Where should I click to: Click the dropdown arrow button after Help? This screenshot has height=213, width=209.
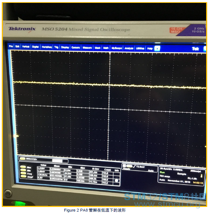pos(157,49)
